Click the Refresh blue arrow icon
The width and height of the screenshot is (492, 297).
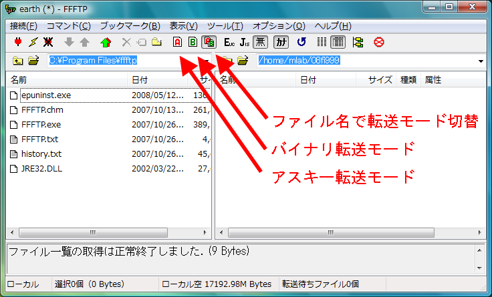[301, 42]
